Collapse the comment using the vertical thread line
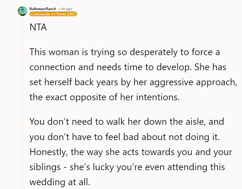The width and height of the screenshot is (242, 189). click(22, 103)
